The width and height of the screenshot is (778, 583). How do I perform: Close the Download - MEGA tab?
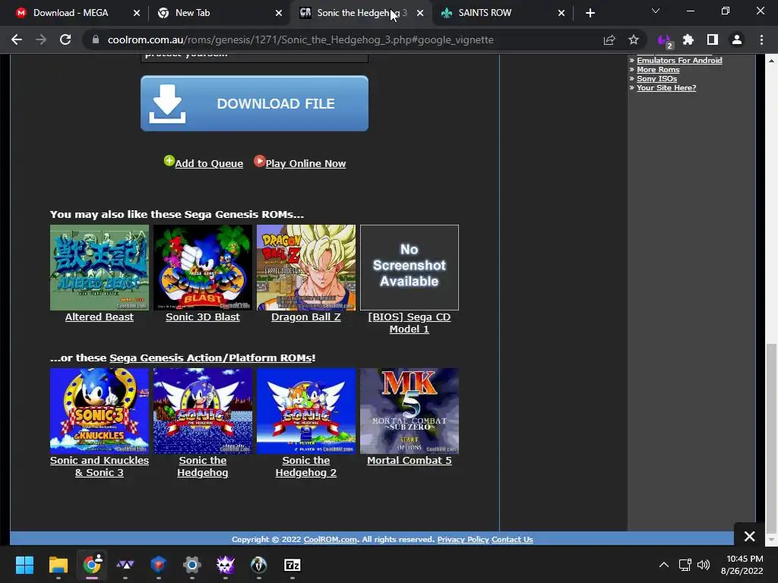137,13
